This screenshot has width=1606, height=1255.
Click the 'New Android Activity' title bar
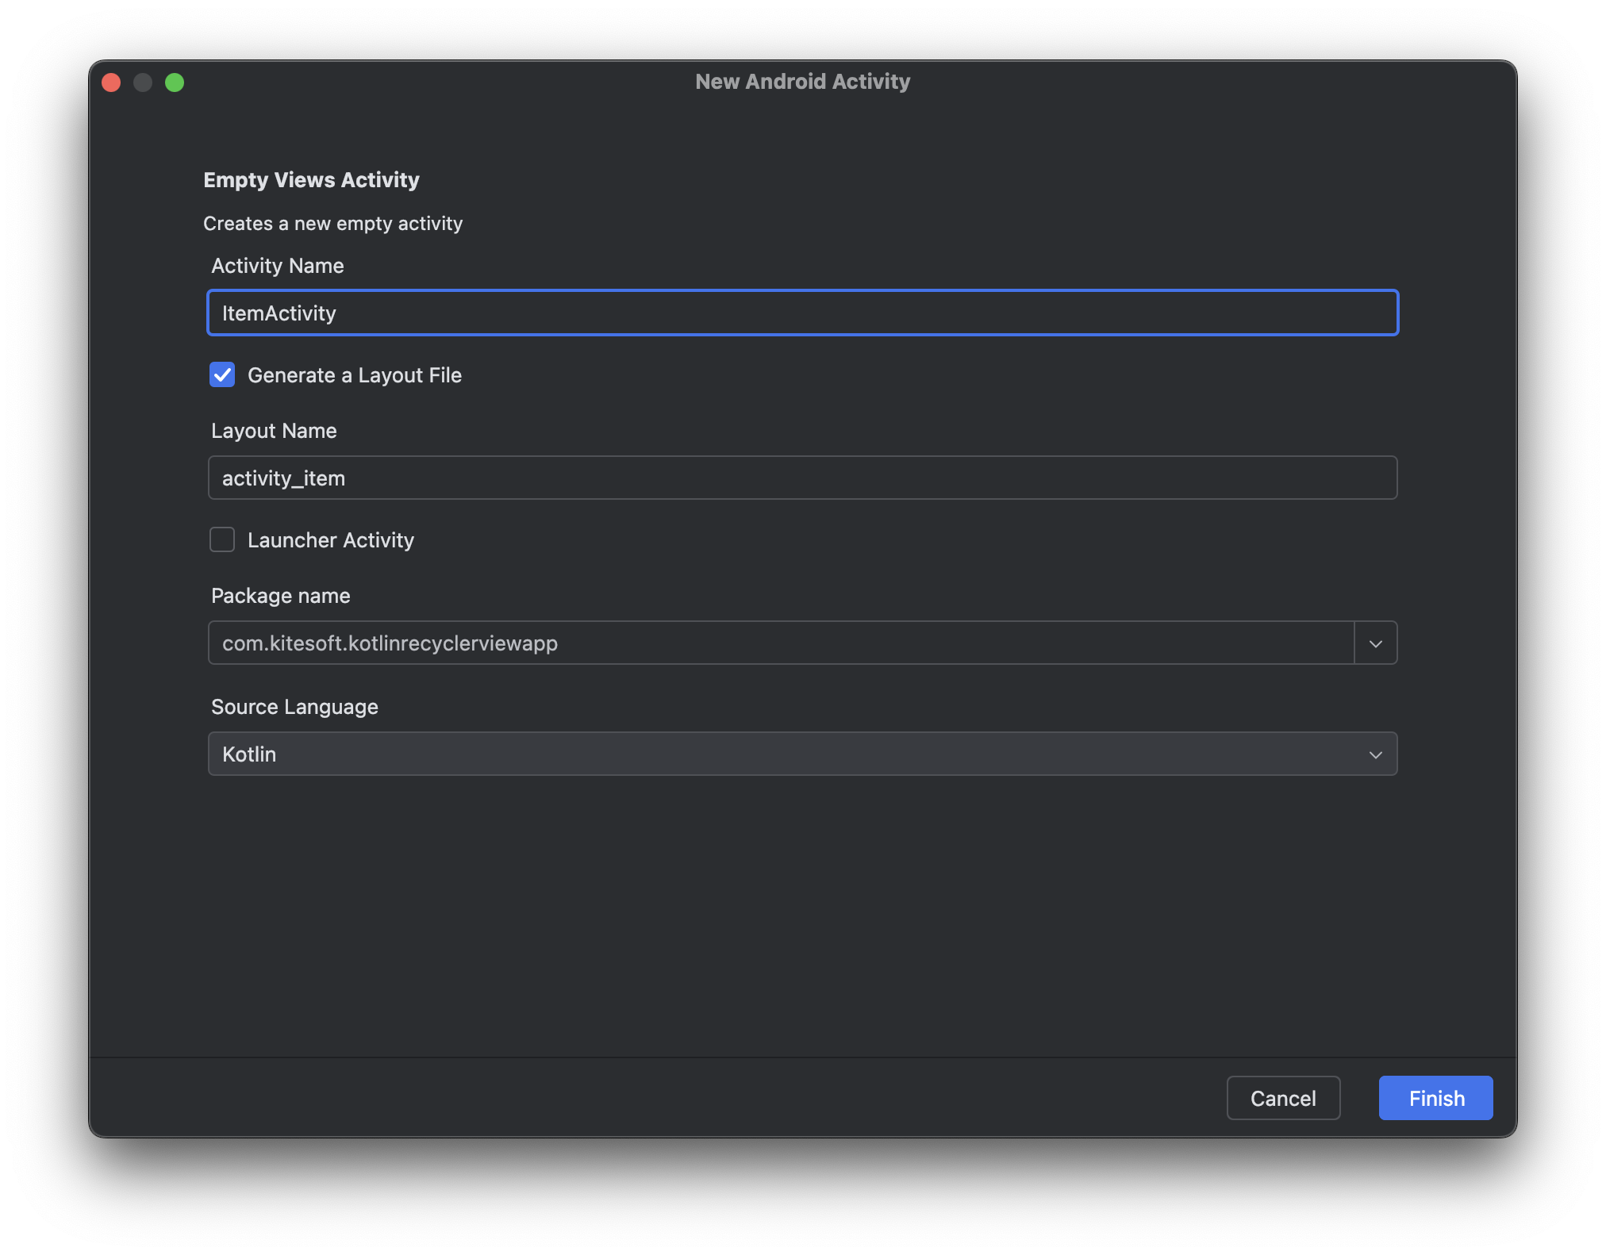802,82
